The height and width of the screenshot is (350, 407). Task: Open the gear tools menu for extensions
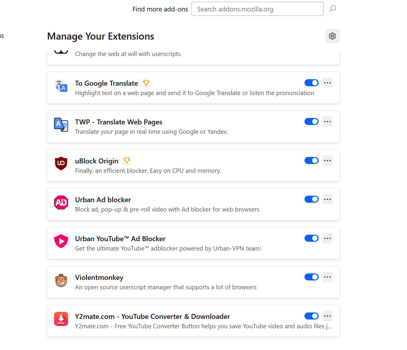[332, 36]
